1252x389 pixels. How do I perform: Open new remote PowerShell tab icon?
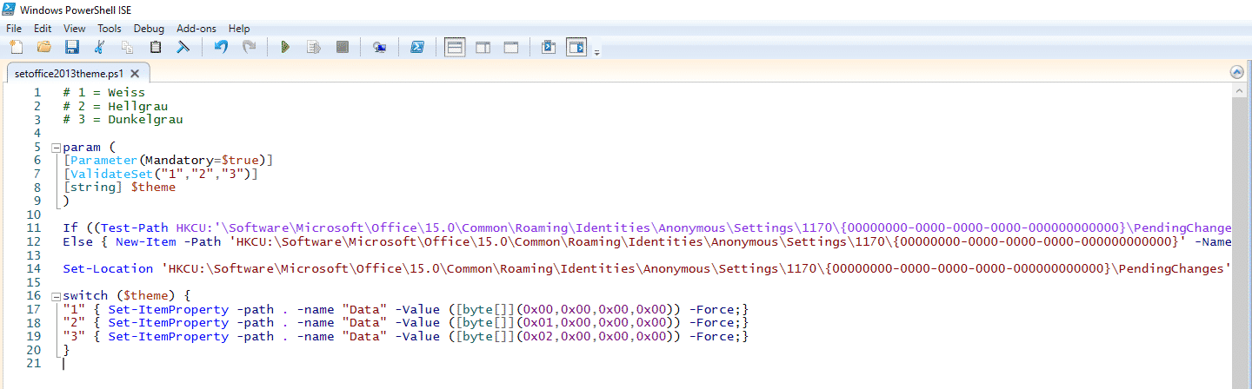379,47
